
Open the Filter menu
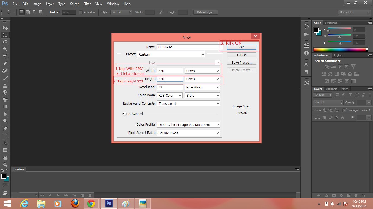(x=87, y=4)
